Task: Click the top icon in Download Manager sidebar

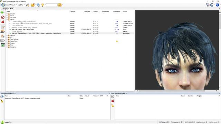Action: pyautogui.click(x=2, y=96)
